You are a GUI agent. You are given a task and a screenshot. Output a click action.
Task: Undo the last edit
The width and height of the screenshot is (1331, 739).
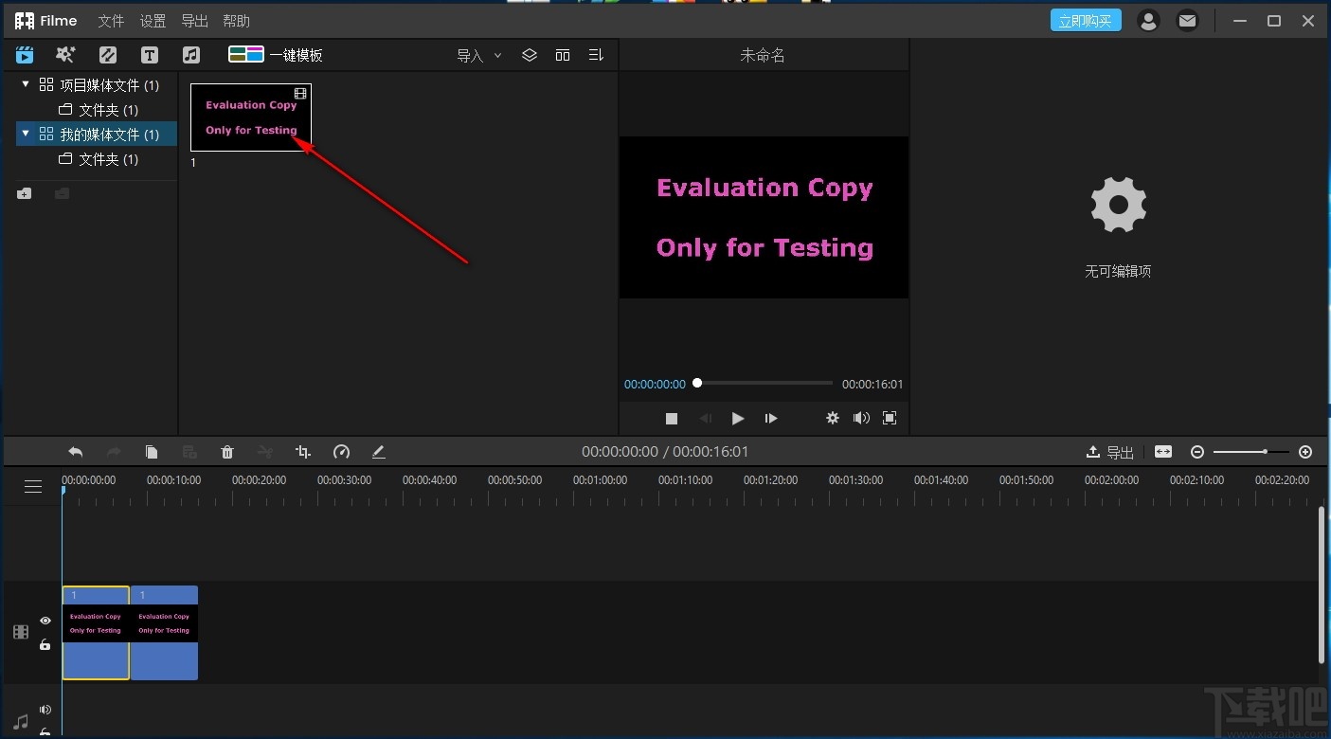[x=76, y=452]
